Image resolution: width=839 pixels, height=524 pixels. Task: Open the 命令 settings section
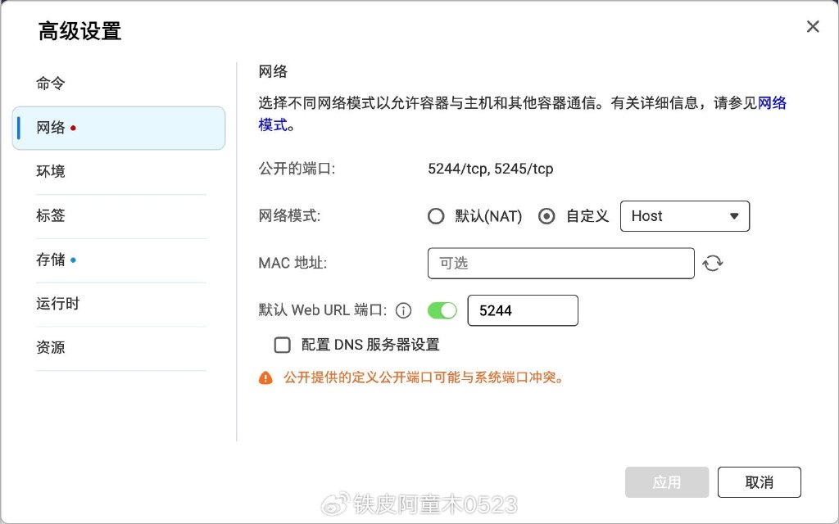51,82
